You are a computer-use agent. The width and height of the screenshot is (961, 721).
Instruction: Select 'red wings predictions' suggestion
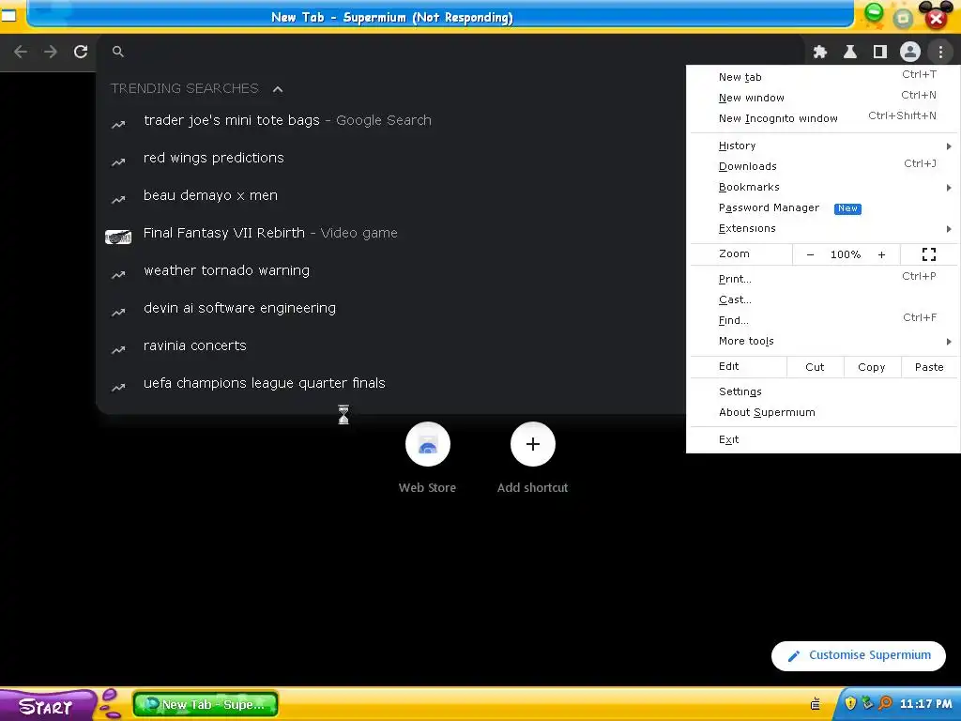coord(391,158)
